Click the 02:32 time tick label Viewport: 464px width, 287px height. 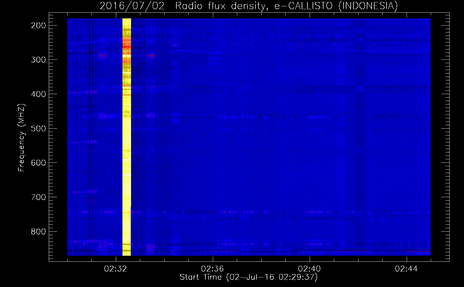(116, 269)
